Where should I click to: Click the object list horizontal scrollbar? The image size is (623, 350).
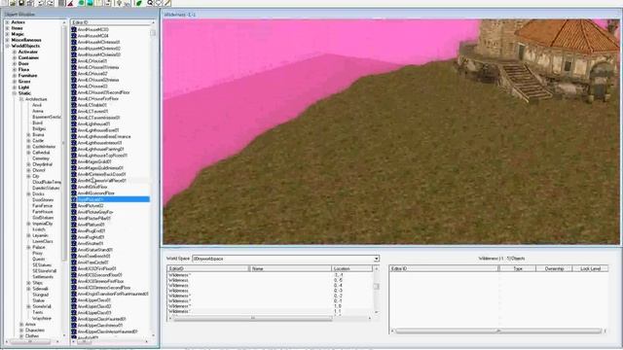(111, 342)
